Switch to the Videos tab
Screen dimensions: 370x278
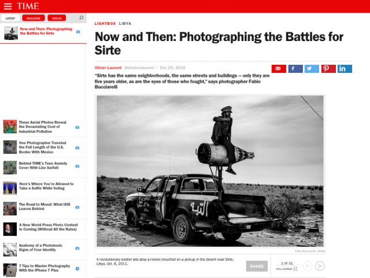57,18
